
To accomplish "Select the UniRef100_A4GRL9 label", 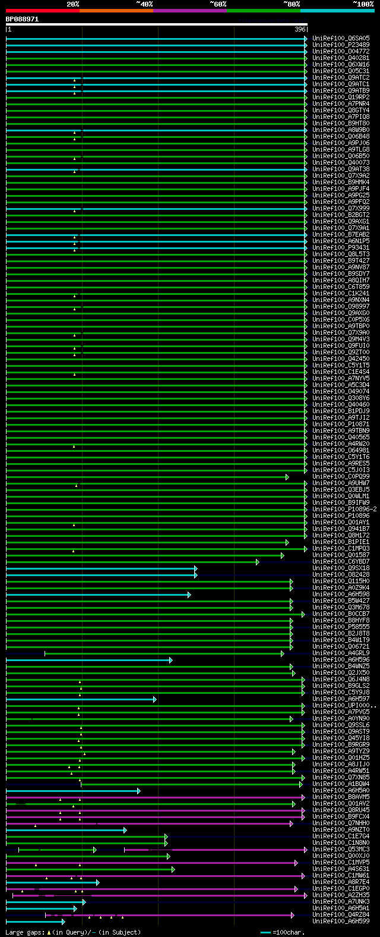I will coord(341,653).
